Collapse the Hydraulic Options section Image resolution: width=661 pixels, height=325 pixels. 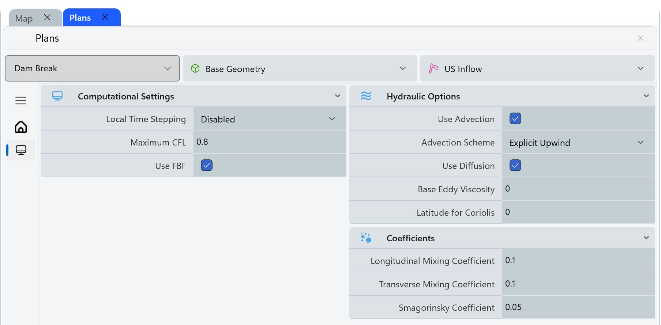pos(646,96)
